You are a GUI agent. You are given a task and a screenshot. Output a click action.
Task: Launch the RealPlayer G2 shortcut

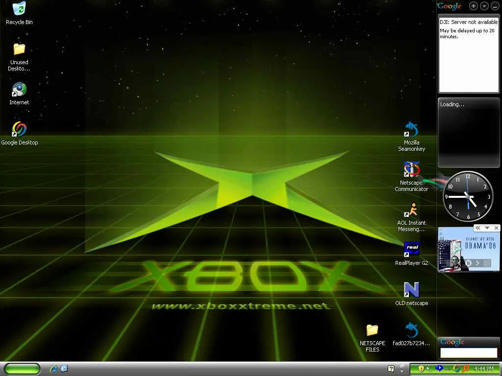point(411,249)
